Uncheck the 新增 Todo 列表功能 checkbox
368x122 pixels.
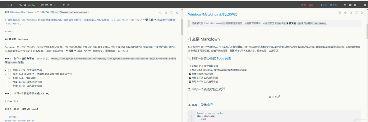tap(190, 74)
